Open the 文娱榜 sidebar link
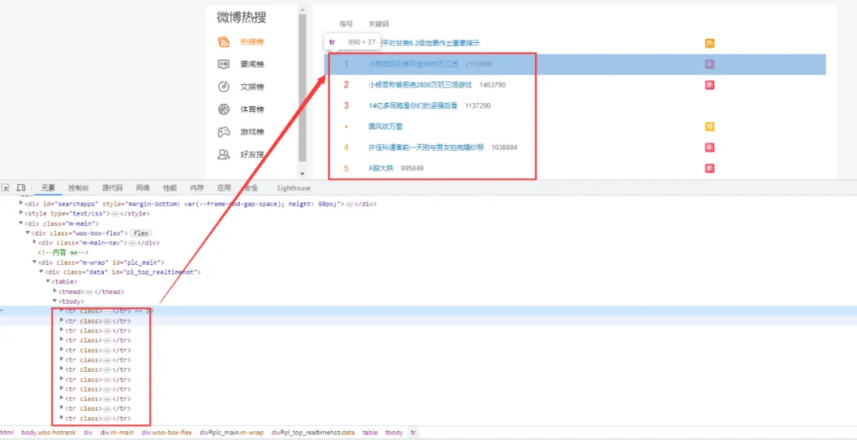 point(252,86)
